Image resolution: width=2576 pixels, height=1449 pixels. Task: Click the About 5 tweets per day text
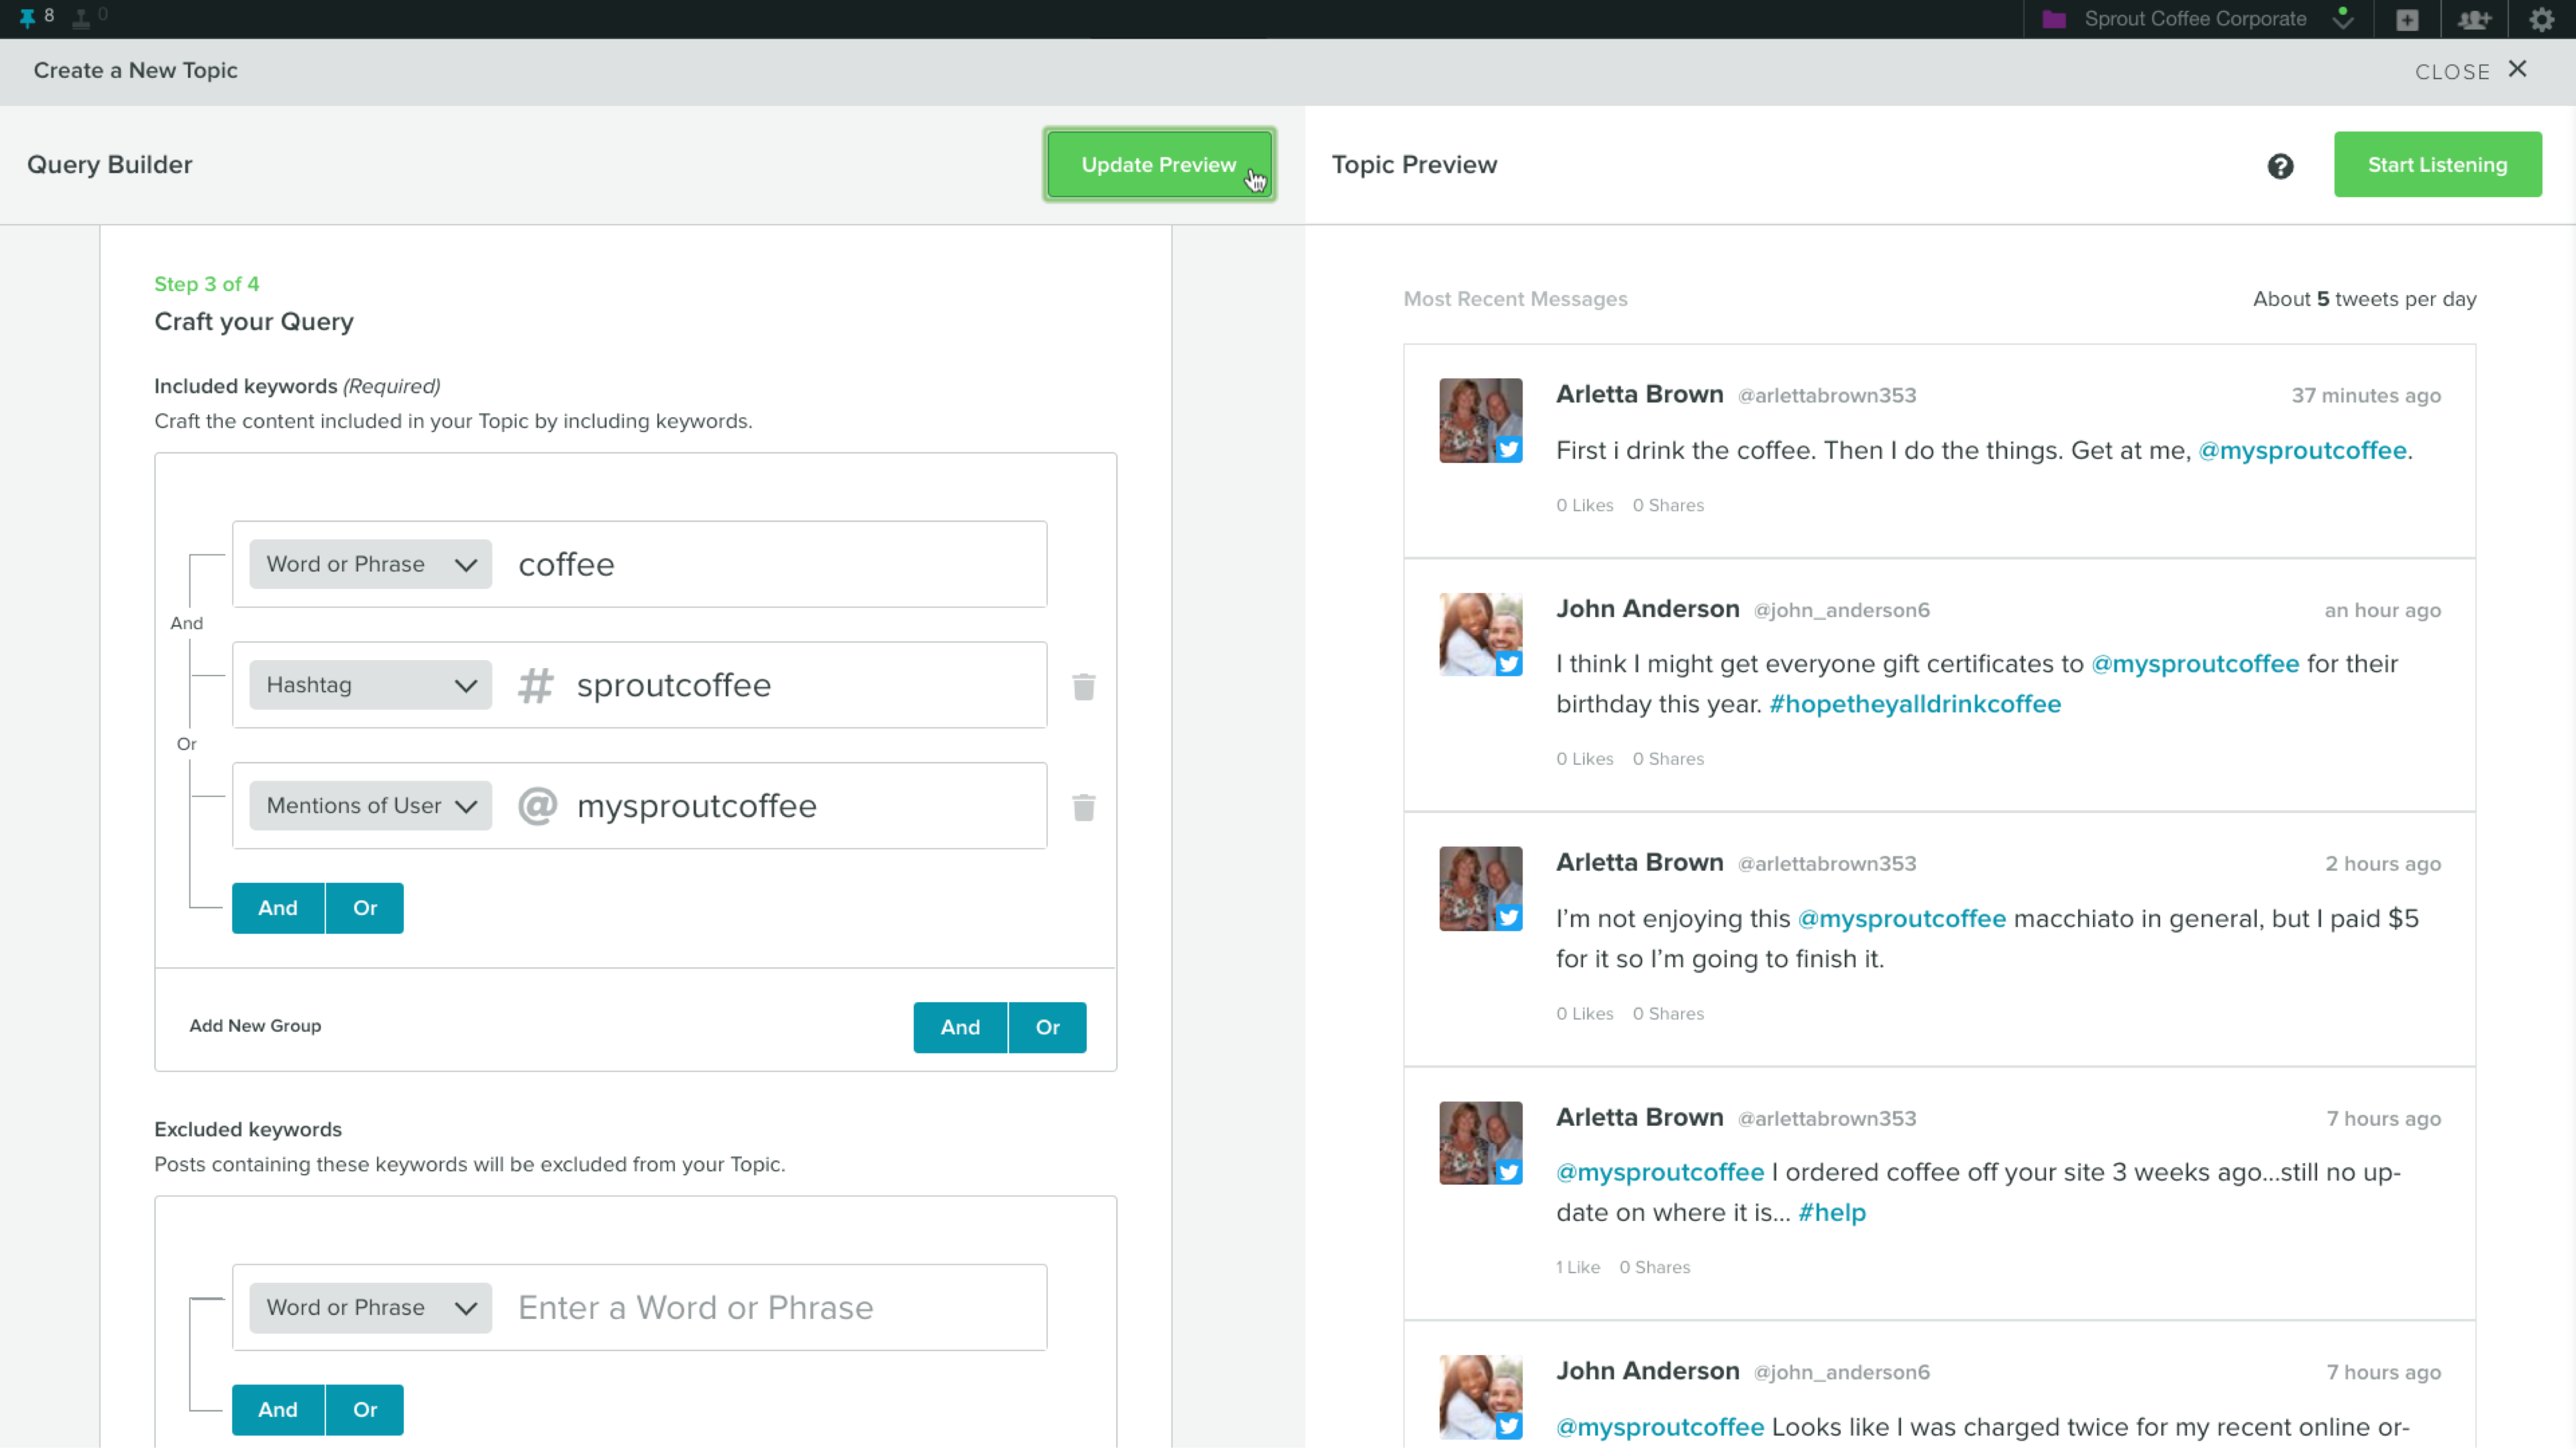2364,299
